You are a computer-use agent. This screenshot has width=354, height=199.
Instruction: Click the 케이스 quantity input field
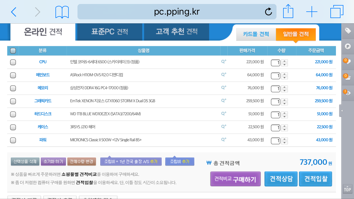(275, 128)
